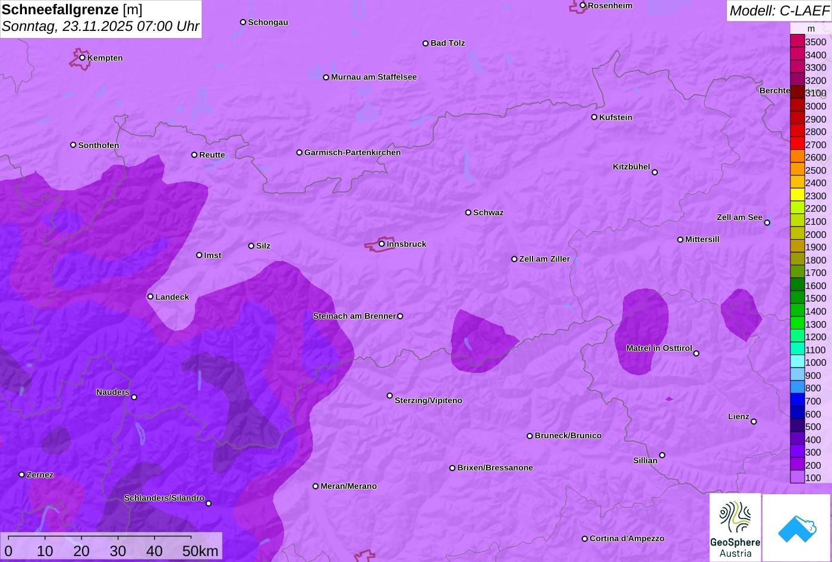Click the Garmisch-Partenkirchen label

click(x=352, y=152)
